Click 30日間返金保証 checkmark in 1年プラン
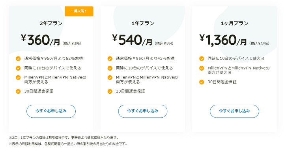284x153 pixels. click(x=110, y=91)
